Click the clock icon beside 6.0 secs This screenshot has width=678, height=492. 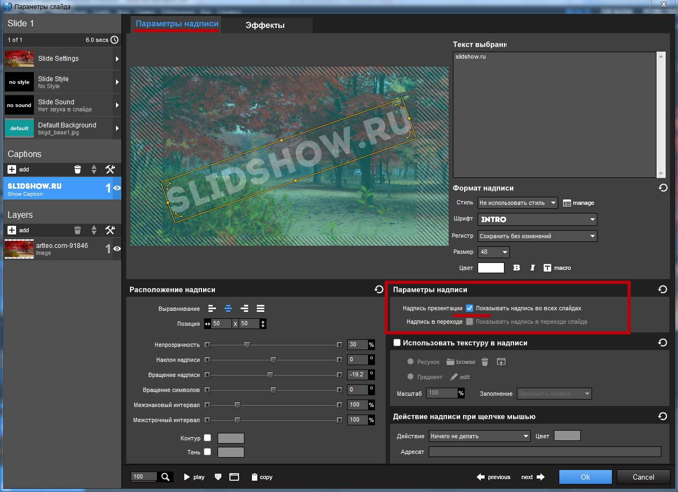(x=114, y=40)
